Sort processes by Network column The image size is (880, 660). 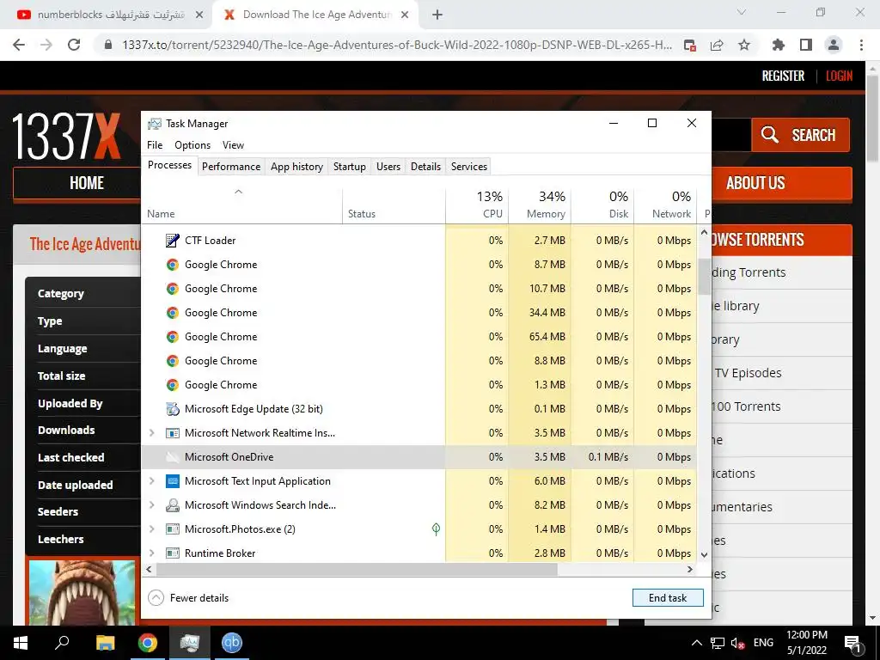(666, 205)
